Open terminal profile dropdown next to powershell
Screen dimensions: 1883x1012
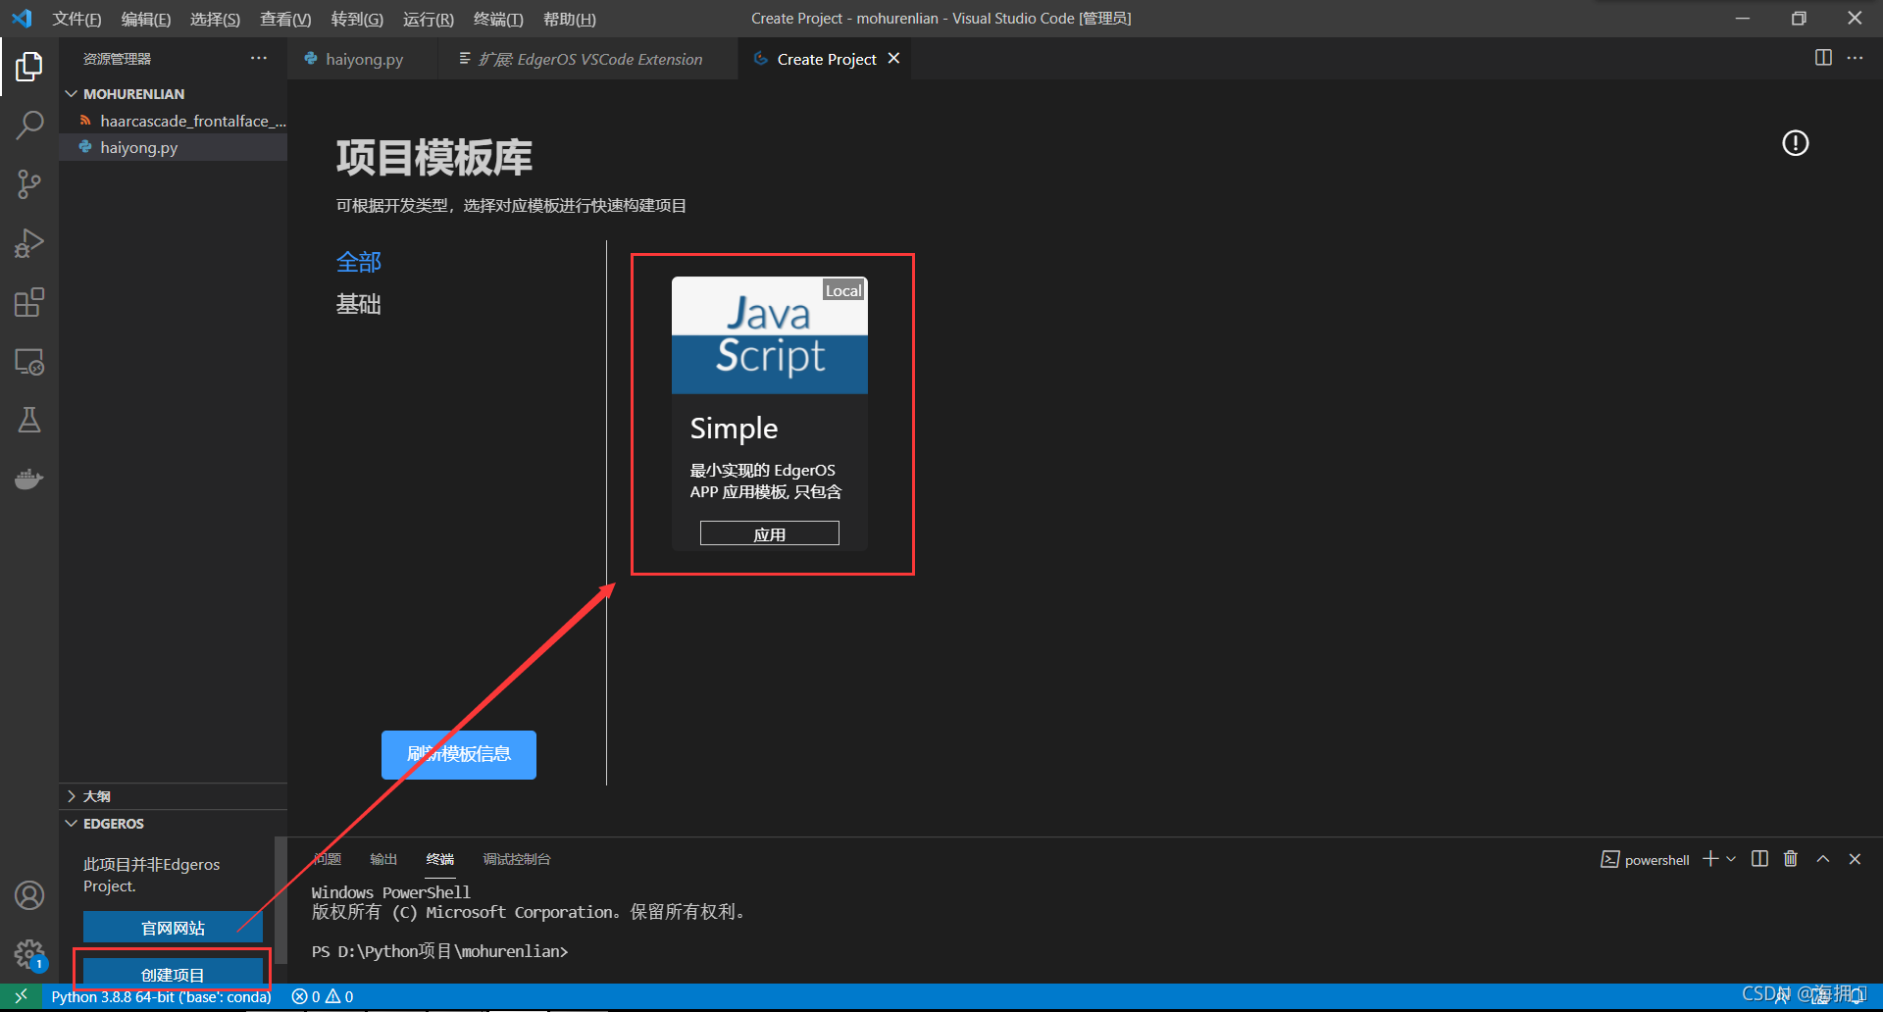click(x=1731, y=858)
